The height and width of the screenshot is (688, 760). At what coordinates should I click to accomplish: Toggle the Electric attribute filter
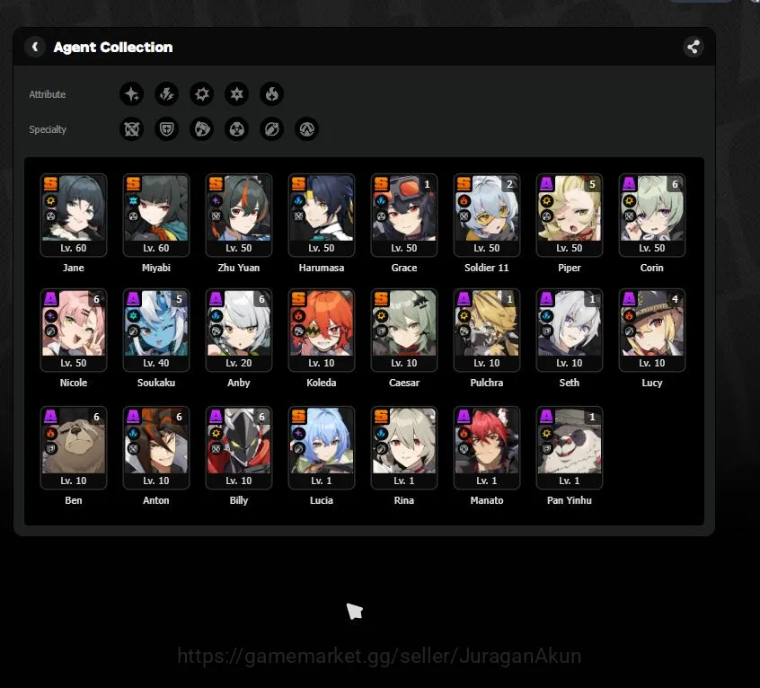point(167,94)
